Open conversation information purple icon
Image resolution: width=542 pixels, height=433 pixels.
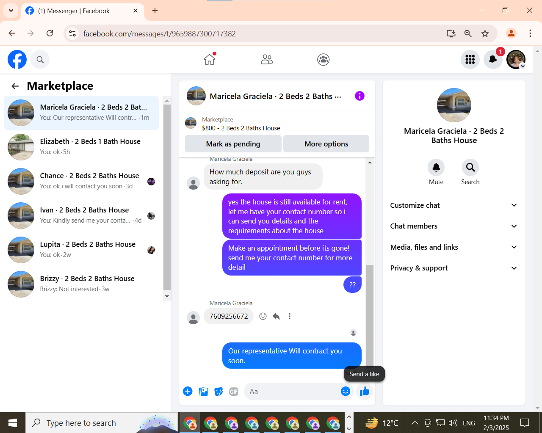point(359,96)
